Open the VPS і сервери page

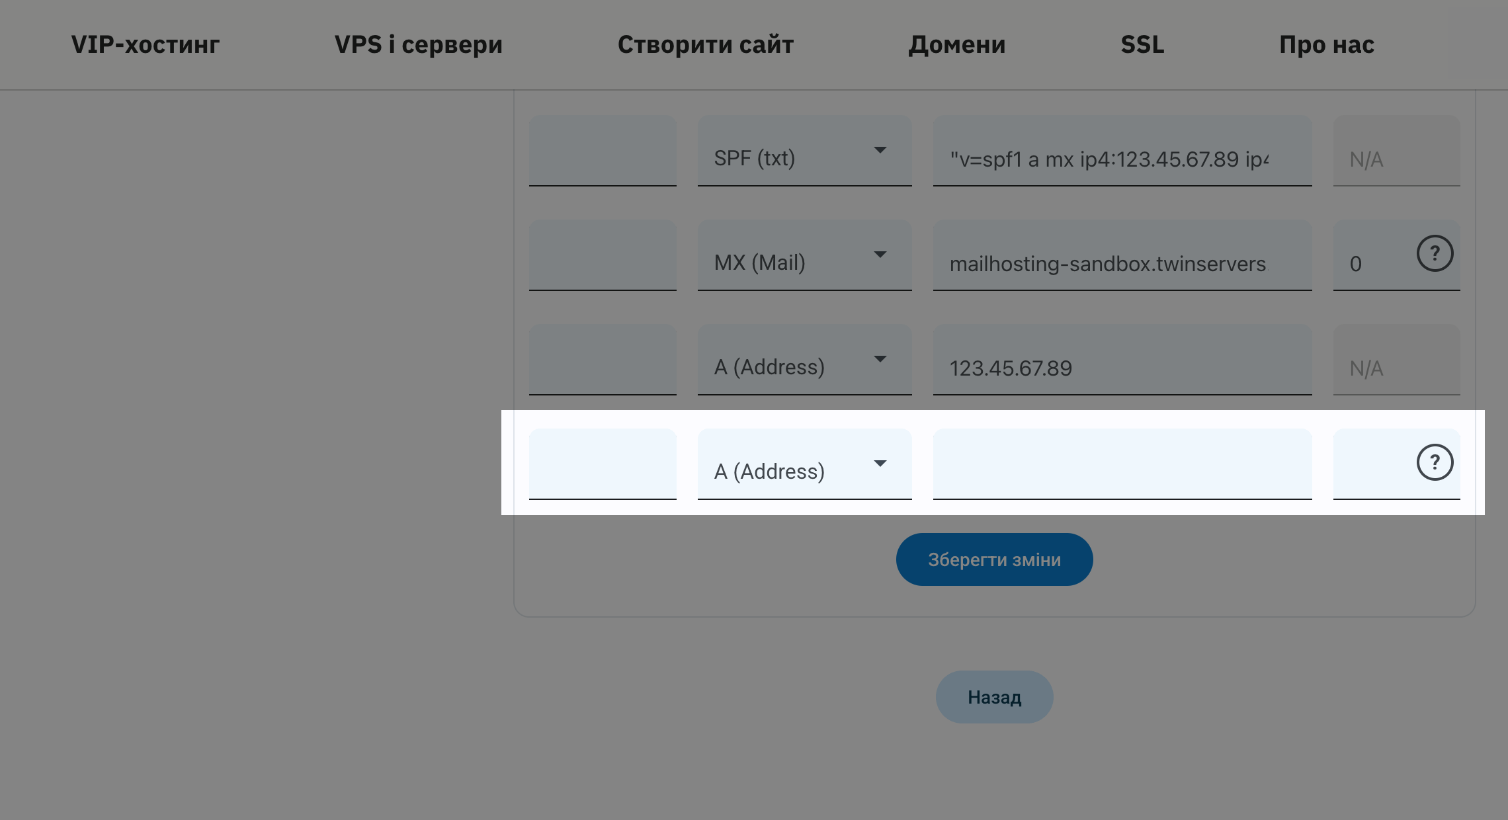click(419, 44)
